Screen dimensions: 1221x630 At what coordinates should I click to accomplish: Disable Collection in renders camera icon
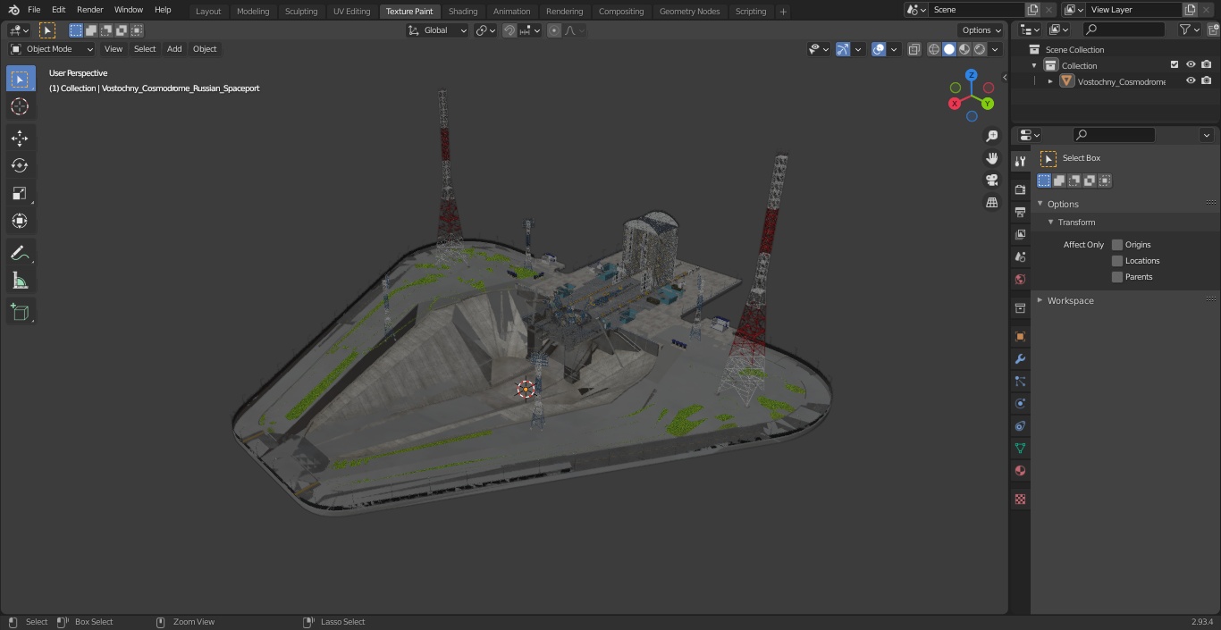pyautogui.click(x=1207, y=65)
